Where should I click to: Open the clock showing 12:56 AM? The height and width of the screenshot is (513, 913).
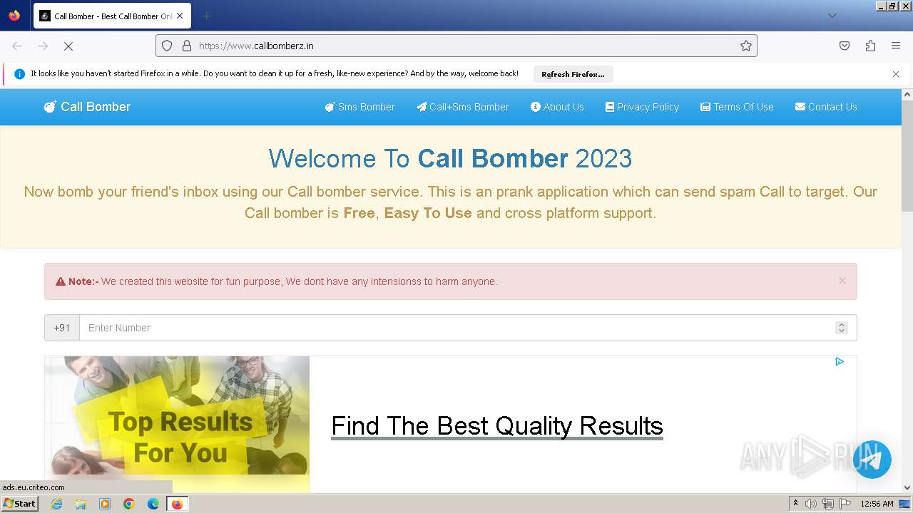coord(877,504)
